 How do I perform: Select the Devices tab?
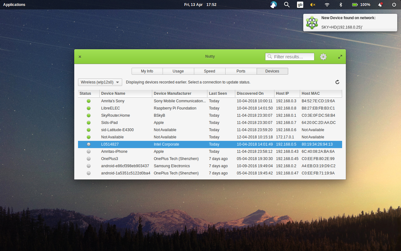coord(272,71)
